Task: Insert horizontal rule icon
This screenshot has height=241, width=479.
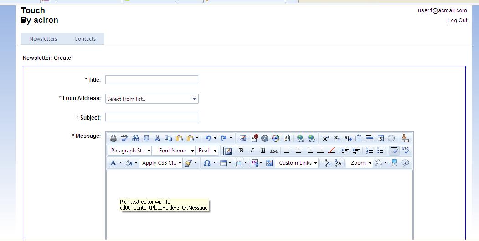Action: point(370,138)
